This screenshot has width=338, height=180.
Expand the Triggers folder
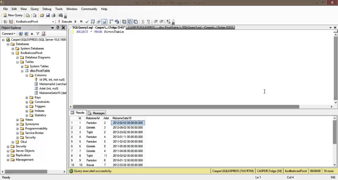point(27,107)
